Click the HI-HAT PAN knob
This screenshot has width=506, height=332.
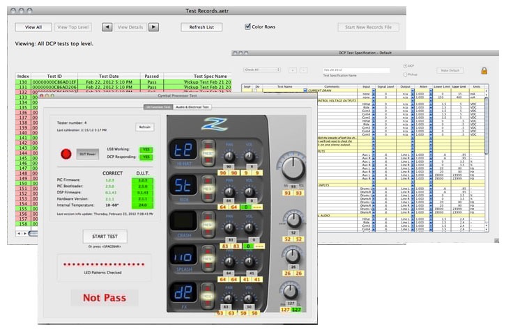pos(229,157)
